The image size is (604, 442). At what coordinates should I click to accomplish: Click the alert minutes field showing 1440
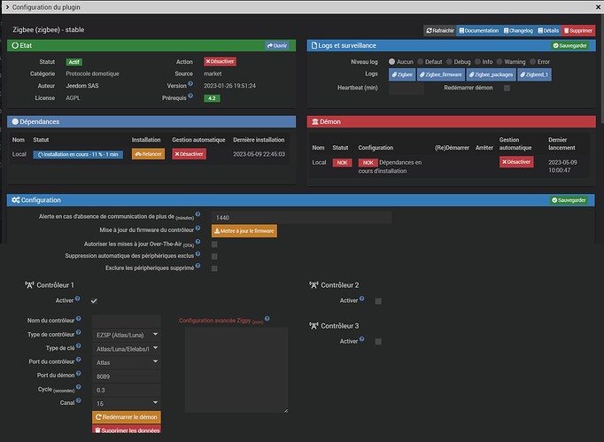[302, 218]
